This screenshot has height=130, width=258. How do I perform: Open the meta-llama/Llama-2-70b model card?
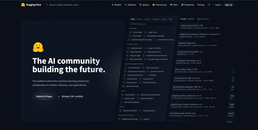point(207,27)
